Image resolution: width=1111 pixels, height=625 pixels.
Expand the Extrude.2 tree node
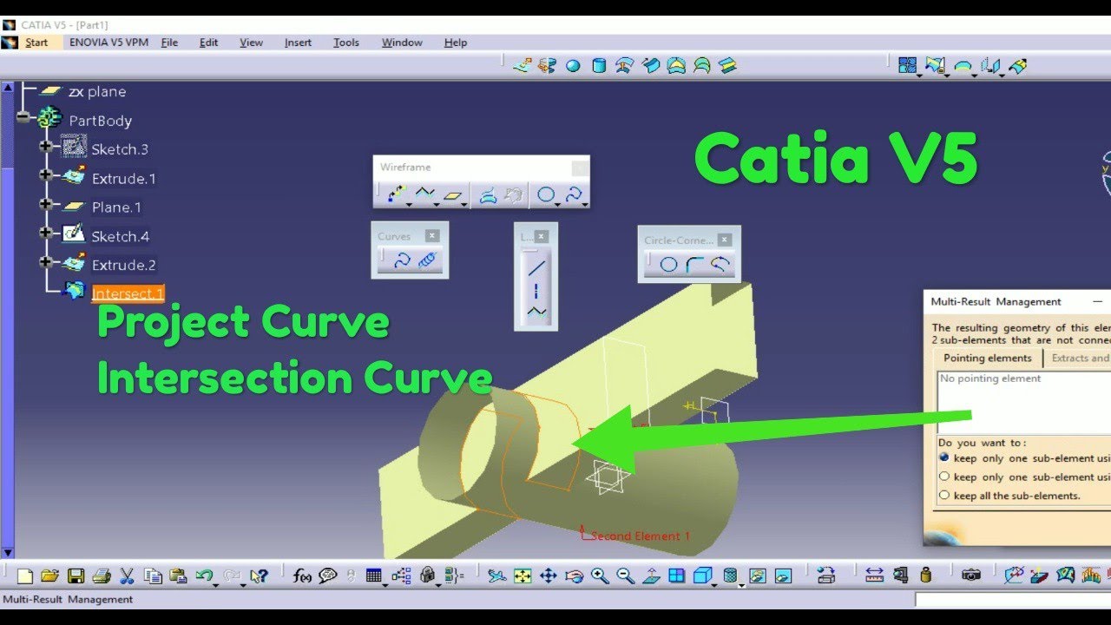[45, 262]
